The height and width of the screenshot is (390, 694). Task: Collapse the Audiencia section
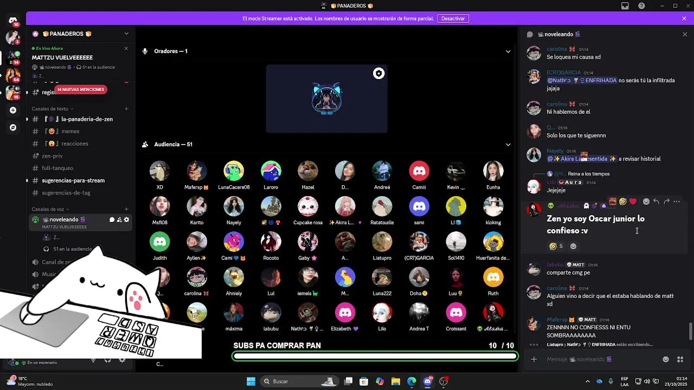[x=508, y=145]
